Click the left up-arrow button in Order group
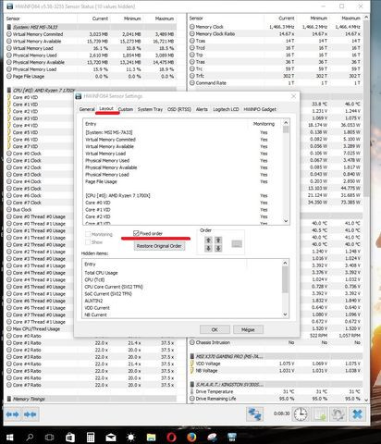 [208, 240]
